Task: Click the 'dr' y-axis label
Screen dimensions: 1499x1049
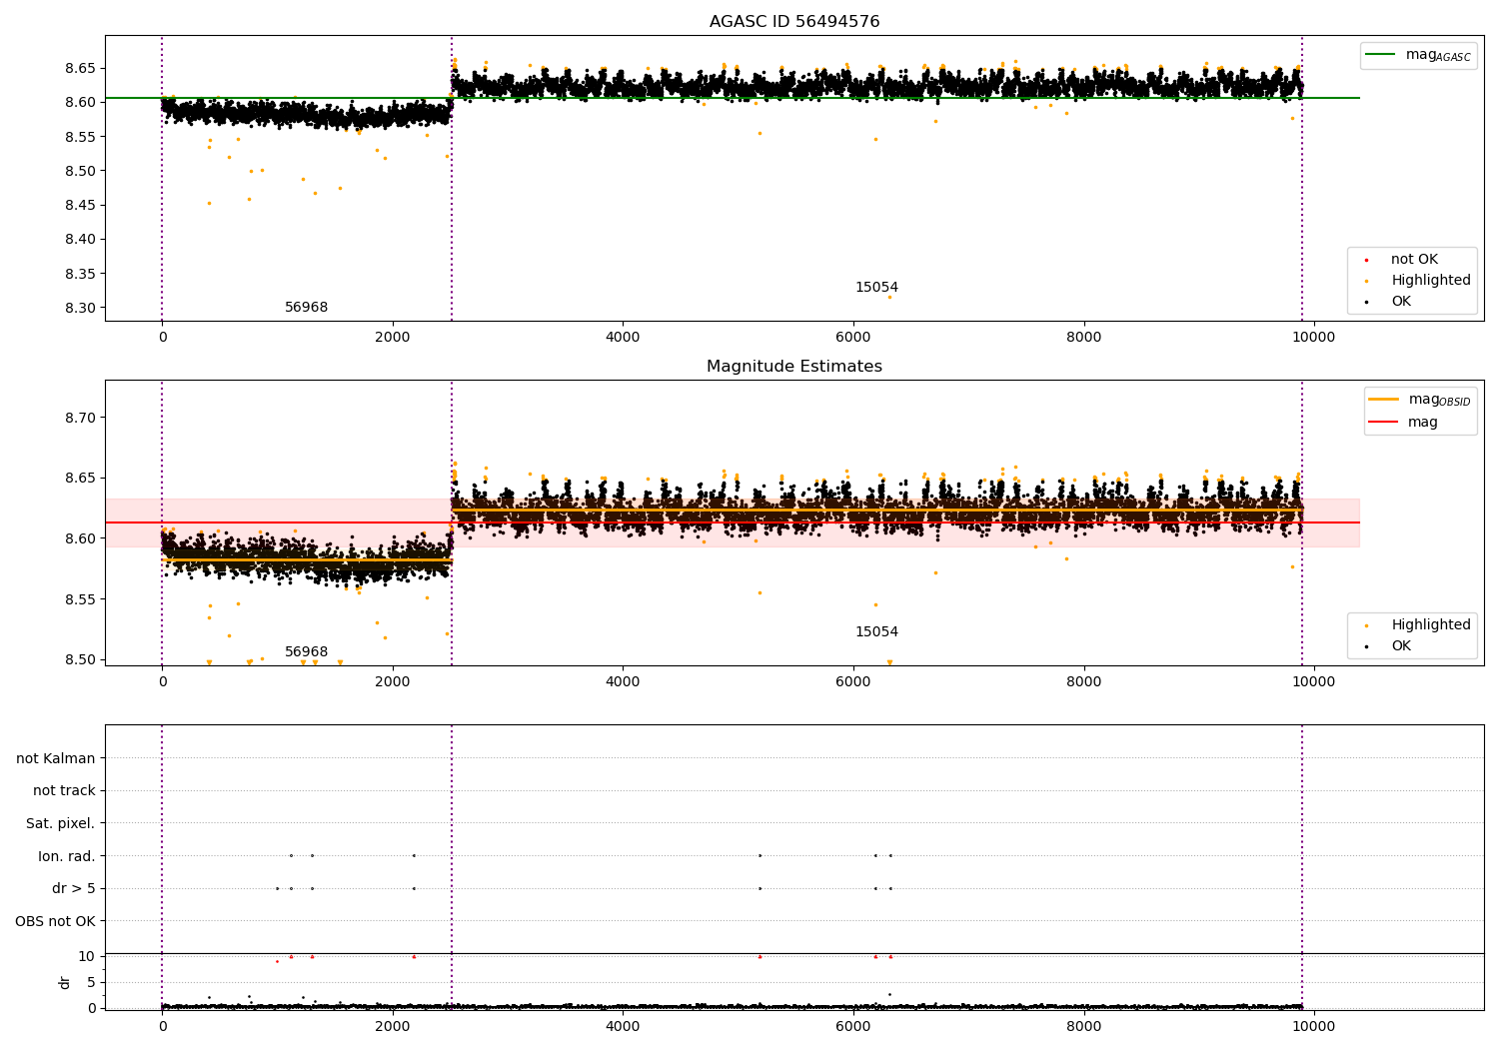Action: tap(65, 982)
